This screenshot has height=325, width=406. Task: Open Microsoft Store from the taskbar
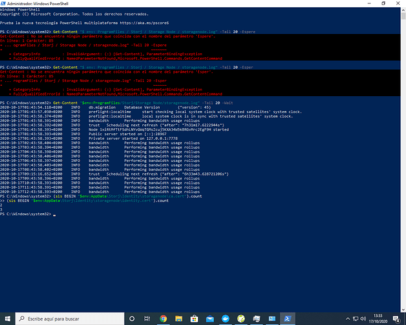pyautogui.click(x=194, y=319)
